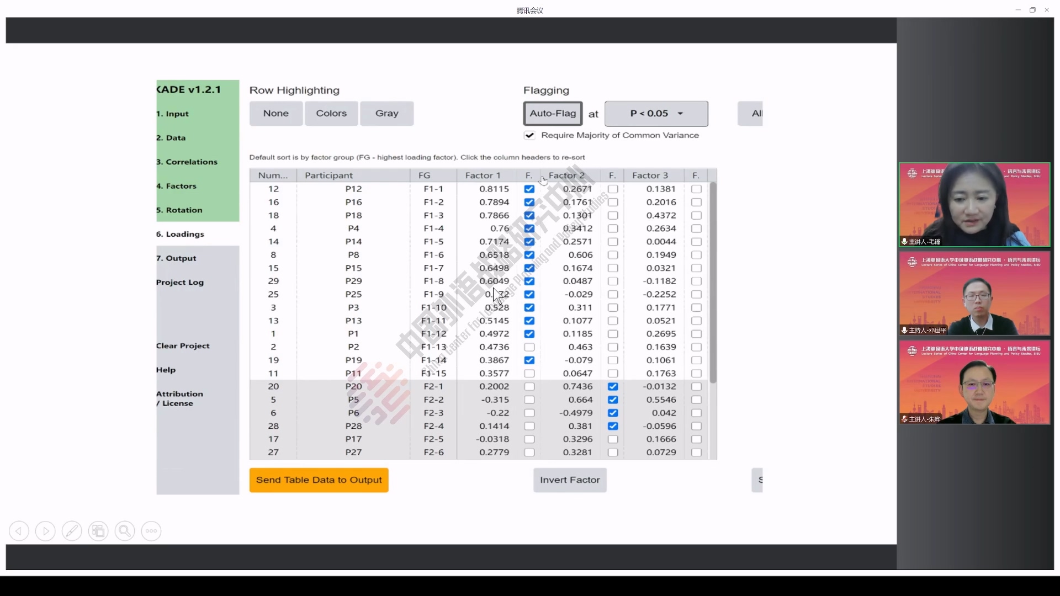Toggle Factor 1 flag for participant P2
This screenshot has width=1060, height=596.
coord(529,347)
